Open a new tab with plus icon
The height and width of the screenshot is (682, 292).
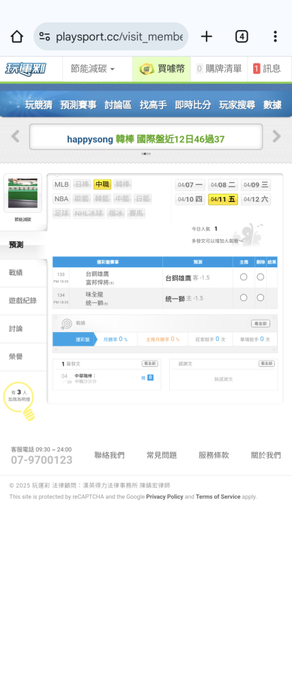[206, 37]
